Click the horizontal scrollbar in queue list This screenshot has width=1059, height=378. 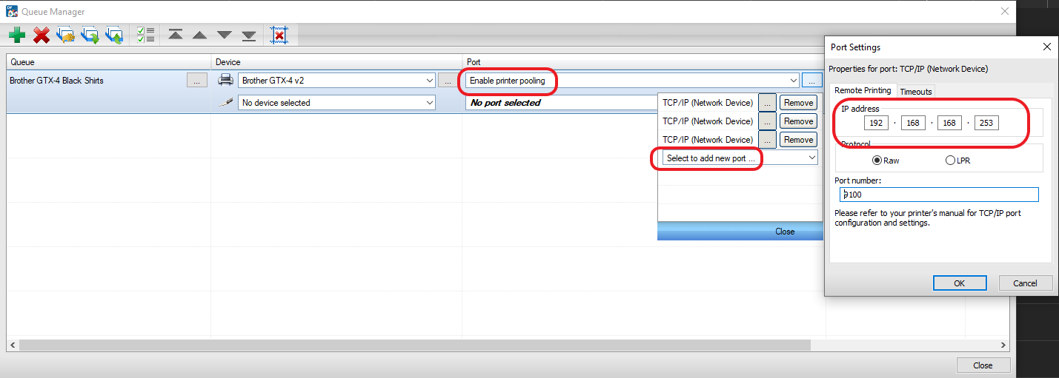click(415, 345)
